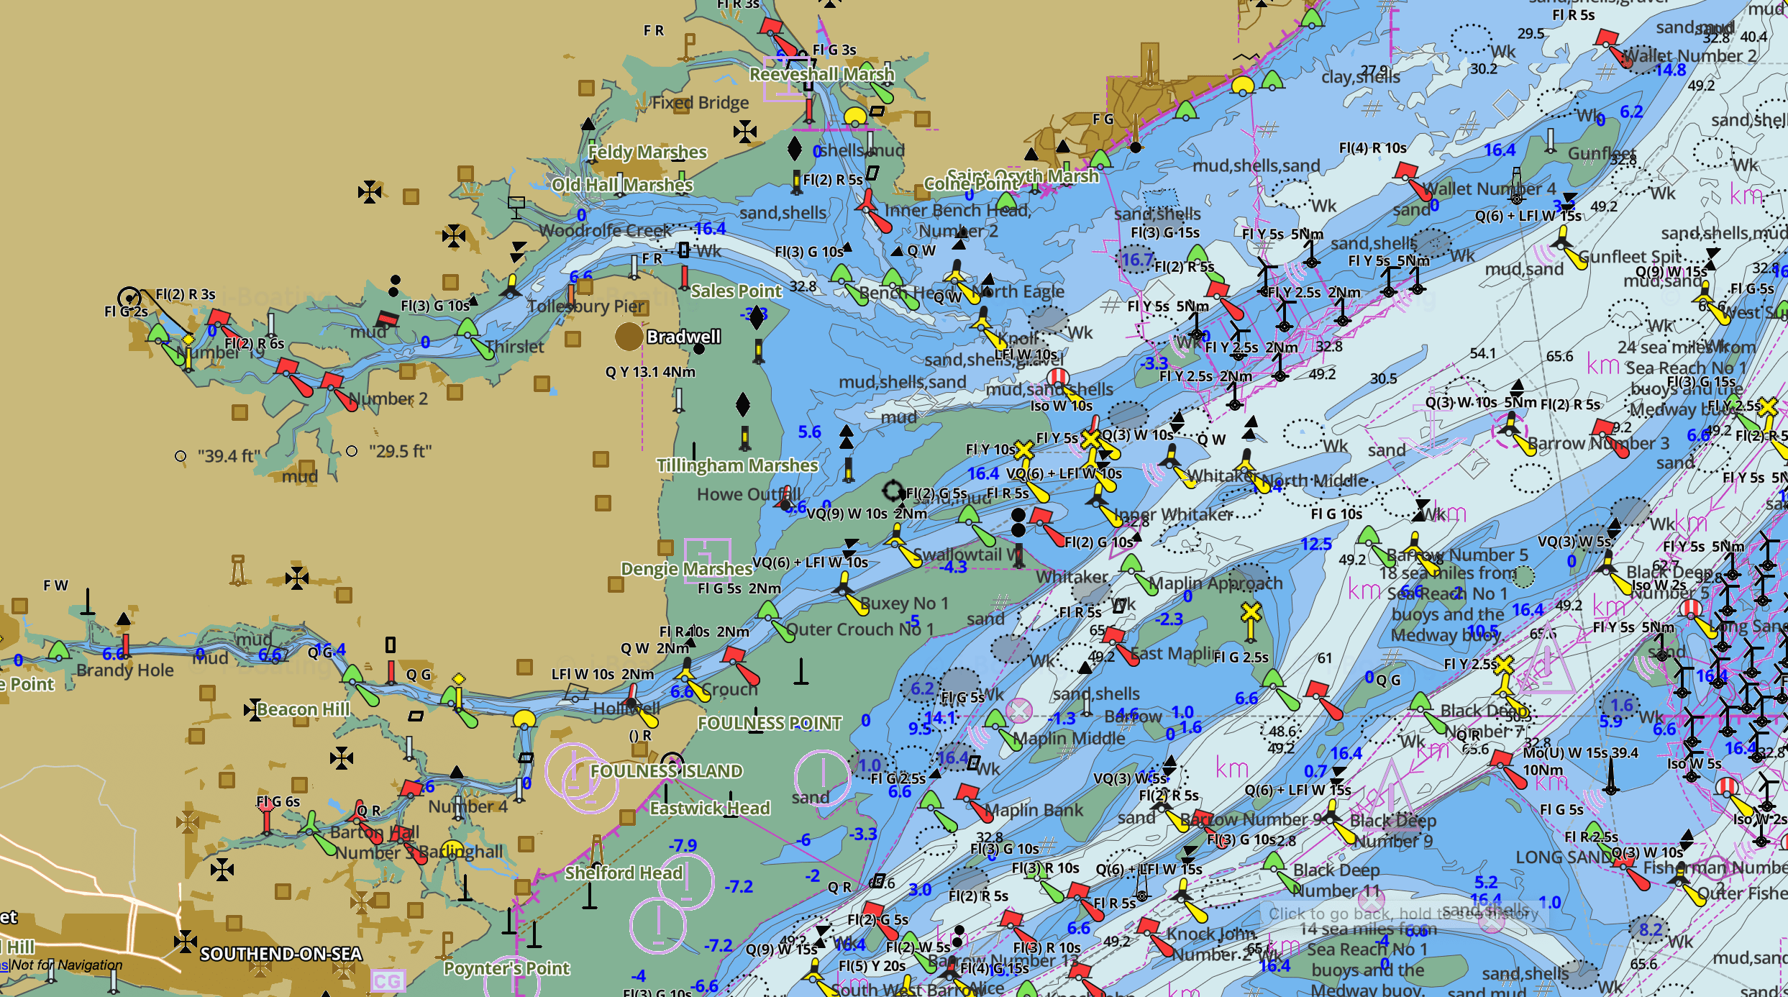Click the black ring marker by Fl(2) G 5s
The image size is (1788, 997).
point(893,491)
